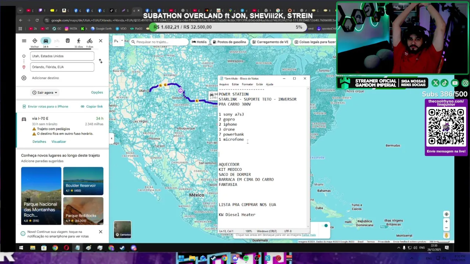The height and width of the screenshot is (264, 470).
Task: Open the Sair agora departure dropdown
Action: click(45, 92)
